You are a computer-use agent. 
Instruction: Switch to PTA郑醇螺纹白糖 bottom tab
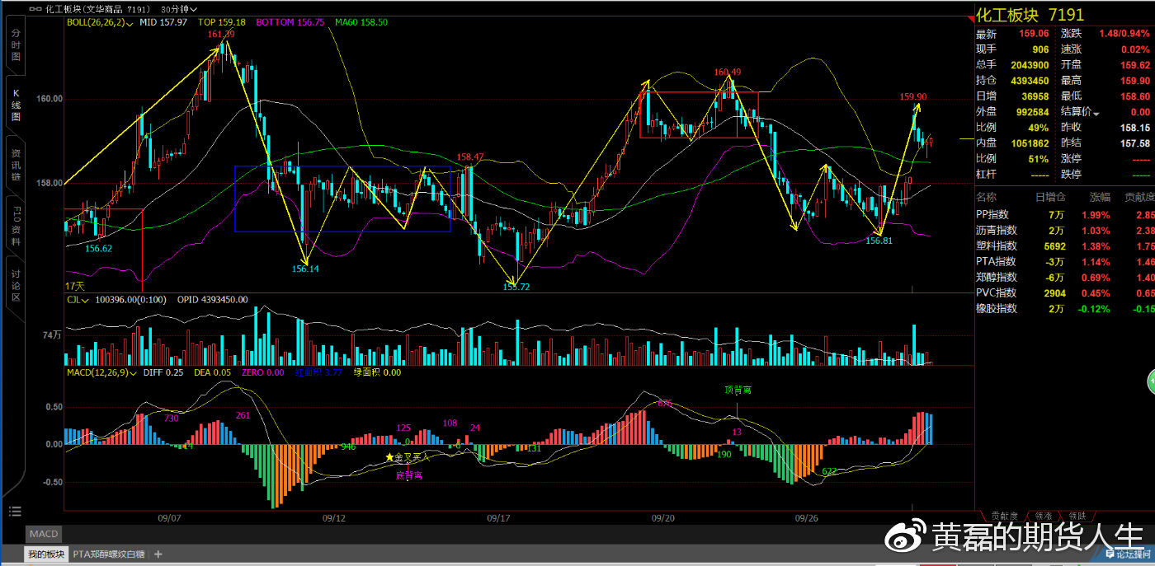[x=108, y=554]
